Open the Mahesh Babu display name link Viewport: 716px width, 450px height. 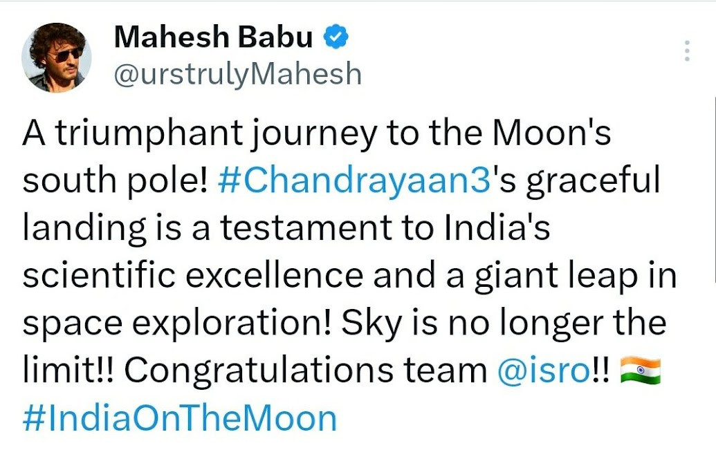tap(213, 37)
